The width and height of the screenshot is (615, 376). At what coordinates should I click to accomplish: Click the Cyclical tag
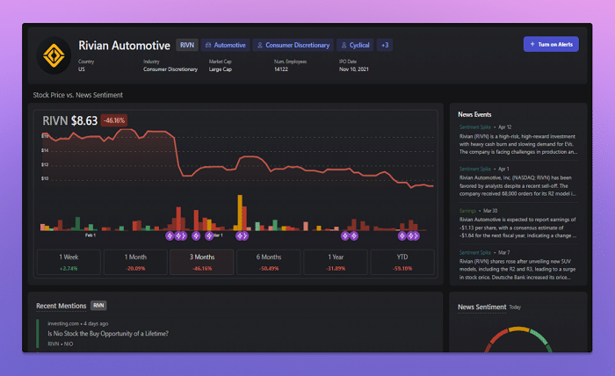click(x=355, y=45)
